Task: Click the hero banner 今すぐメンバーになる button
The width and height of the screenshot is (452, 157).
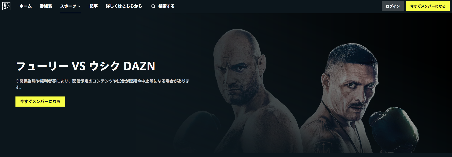Action: [x=40, y=102]
